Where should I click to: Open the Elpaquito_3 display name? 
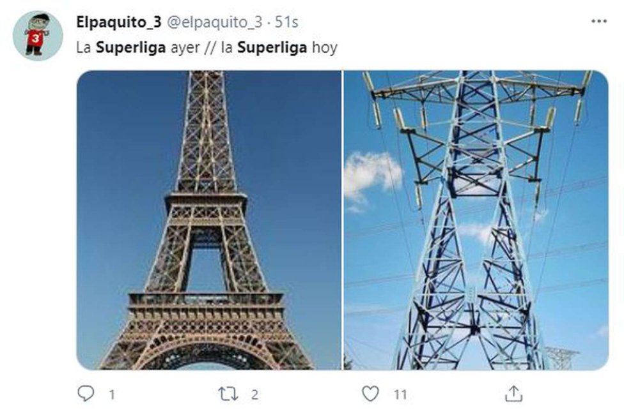(118, 22)
